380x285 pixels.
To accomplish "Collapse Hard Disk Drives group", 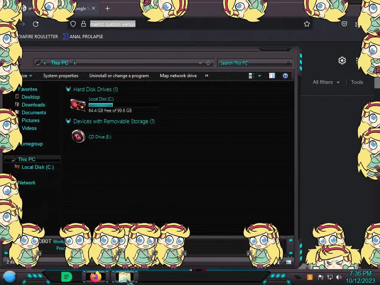I will 68,89.
